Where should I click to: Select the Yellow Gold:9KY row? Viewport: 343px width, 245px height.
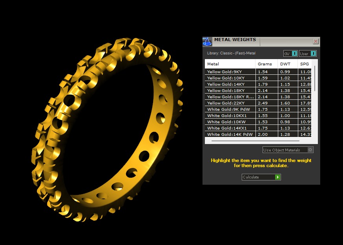tap(258, 72)
